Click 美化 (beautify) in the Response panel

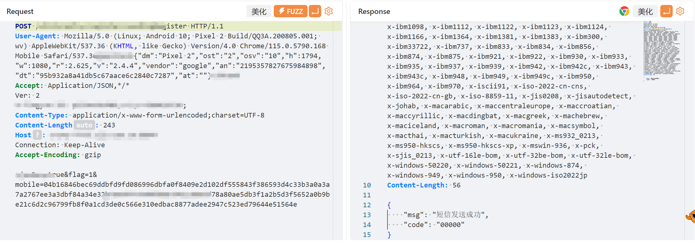(x=645, y=11)
